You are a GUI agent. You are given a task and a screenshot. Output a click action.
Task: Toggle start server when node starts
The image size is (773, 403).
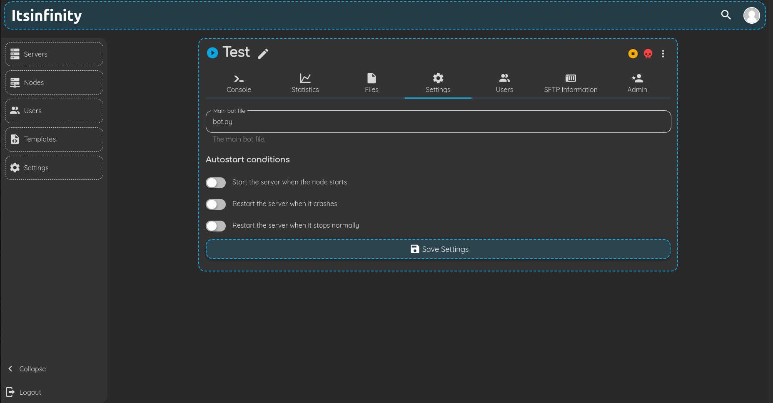click(x=216, y=183)
